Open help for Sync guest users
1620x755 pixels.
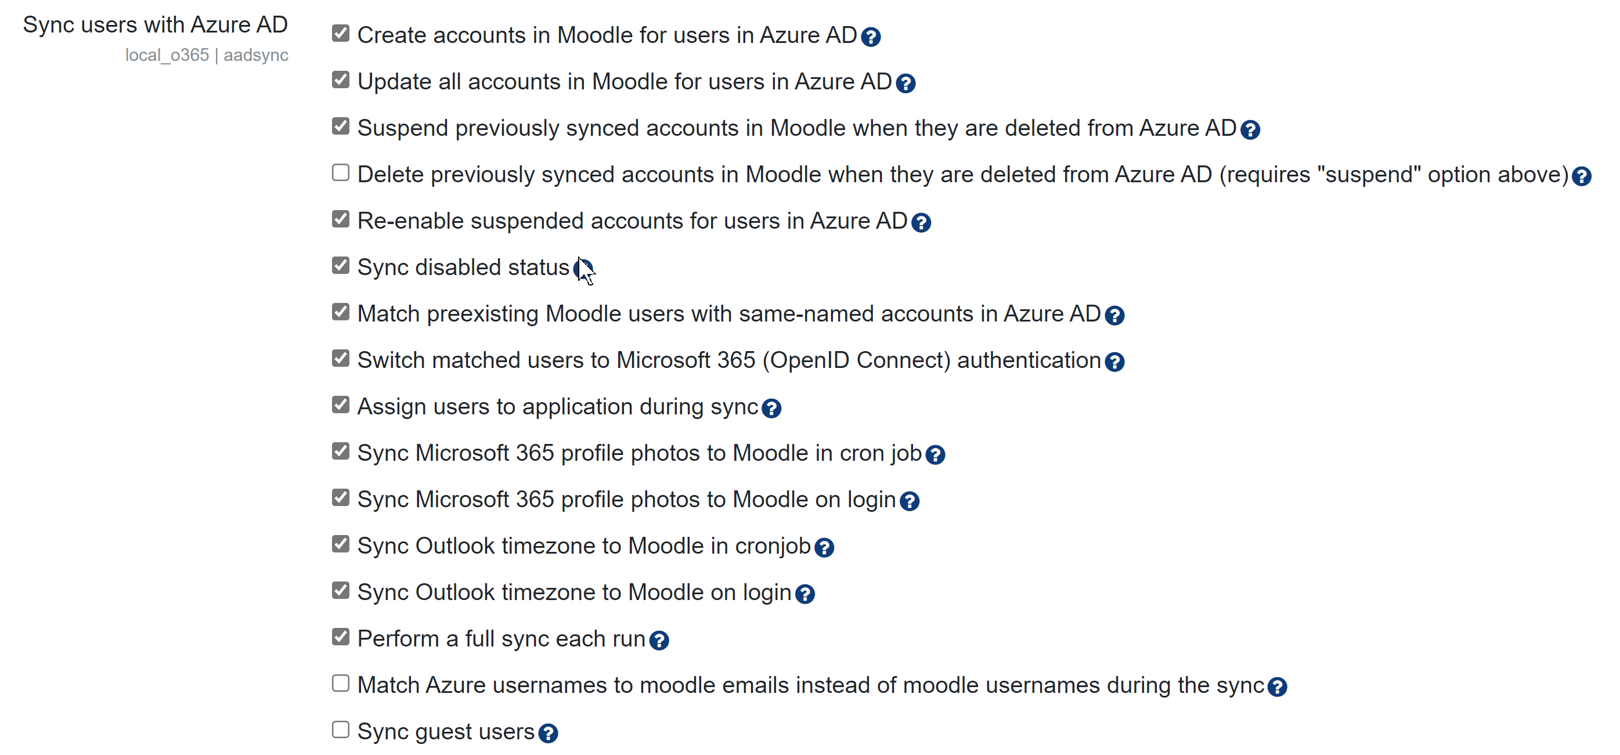click(548, 732)
